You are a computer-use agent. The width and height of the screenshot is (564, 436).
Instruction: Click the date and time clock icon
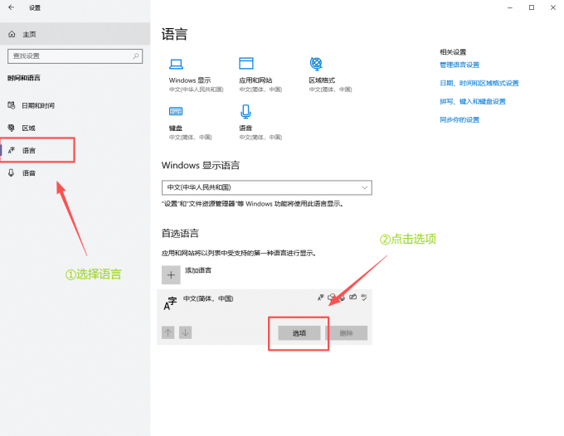[12, 105]
